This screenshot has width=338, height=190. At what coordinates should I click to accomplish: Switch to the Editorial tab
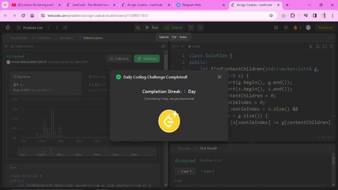(41, 38)
